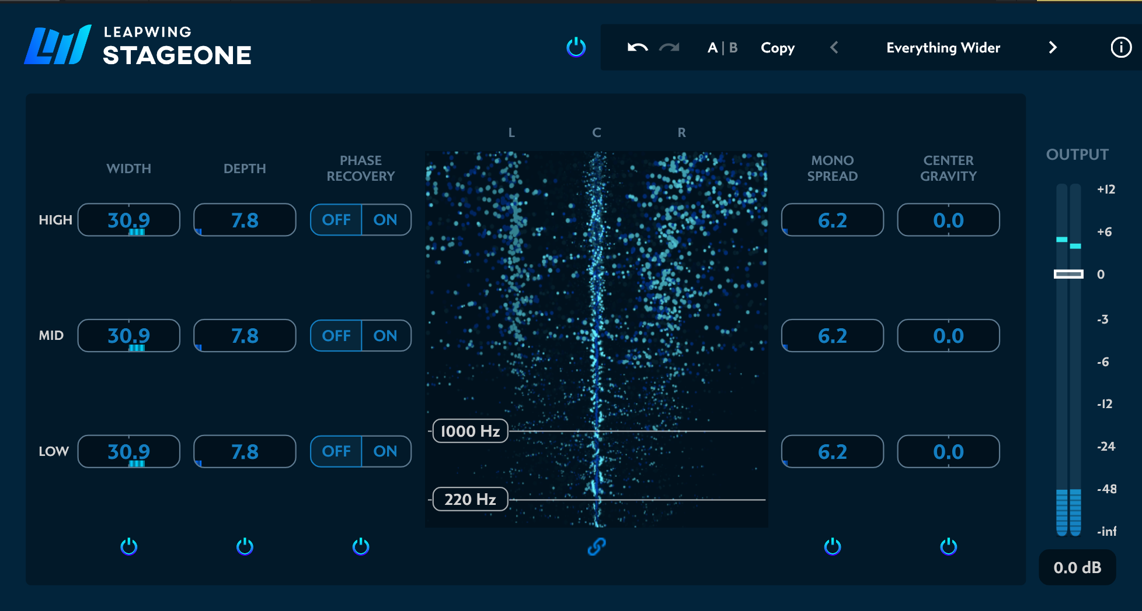The height and width of the screenshot is (611, 1142).
Task: Click the STAGEONE product title
Action: [177, 55]
